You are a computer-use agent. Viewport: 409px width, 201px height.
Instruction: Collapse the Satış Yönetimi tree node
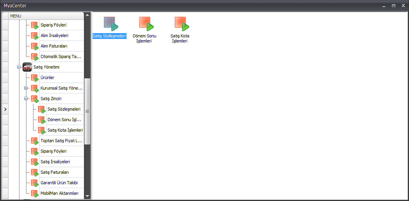[19, 67]
